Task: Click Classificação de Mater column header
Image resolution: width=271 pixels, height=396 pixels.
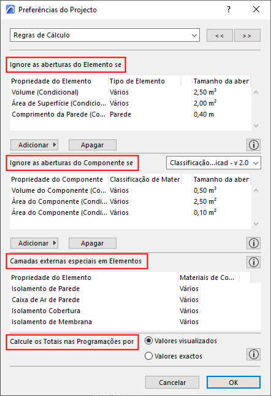Action: coord(145,179)
